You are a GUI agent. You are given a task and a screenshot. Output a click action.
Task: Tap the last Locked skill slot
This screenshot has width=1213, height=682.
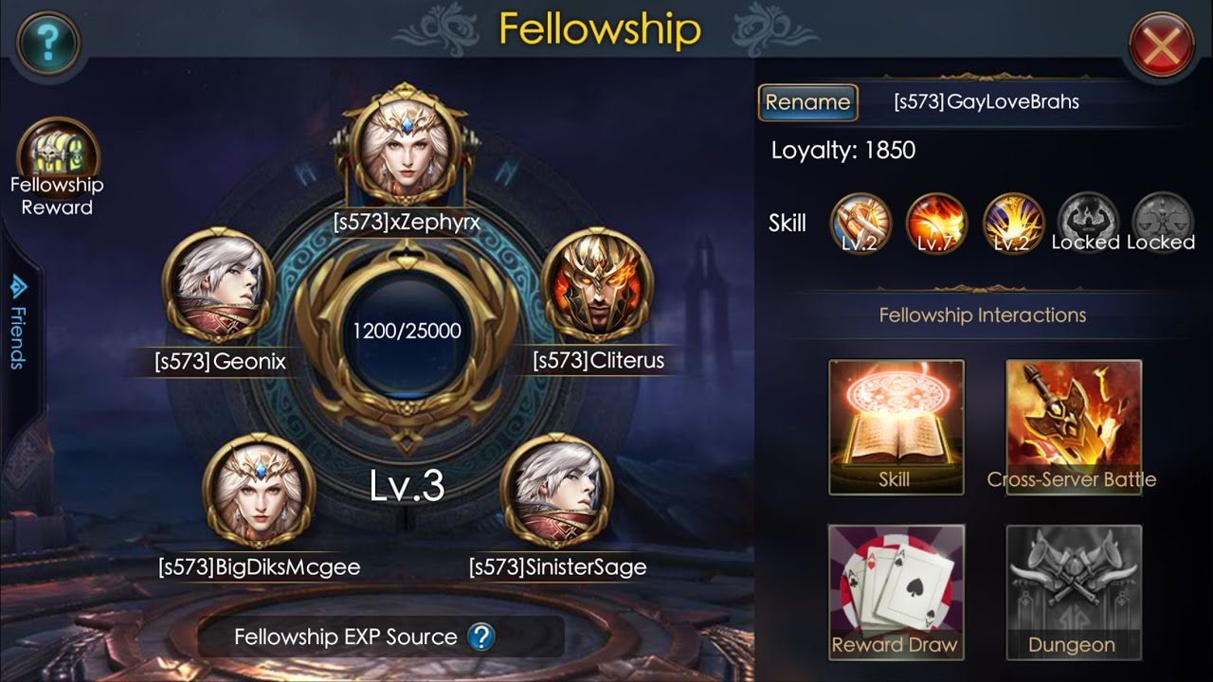pyautogui.click(x=1162, y=224)
